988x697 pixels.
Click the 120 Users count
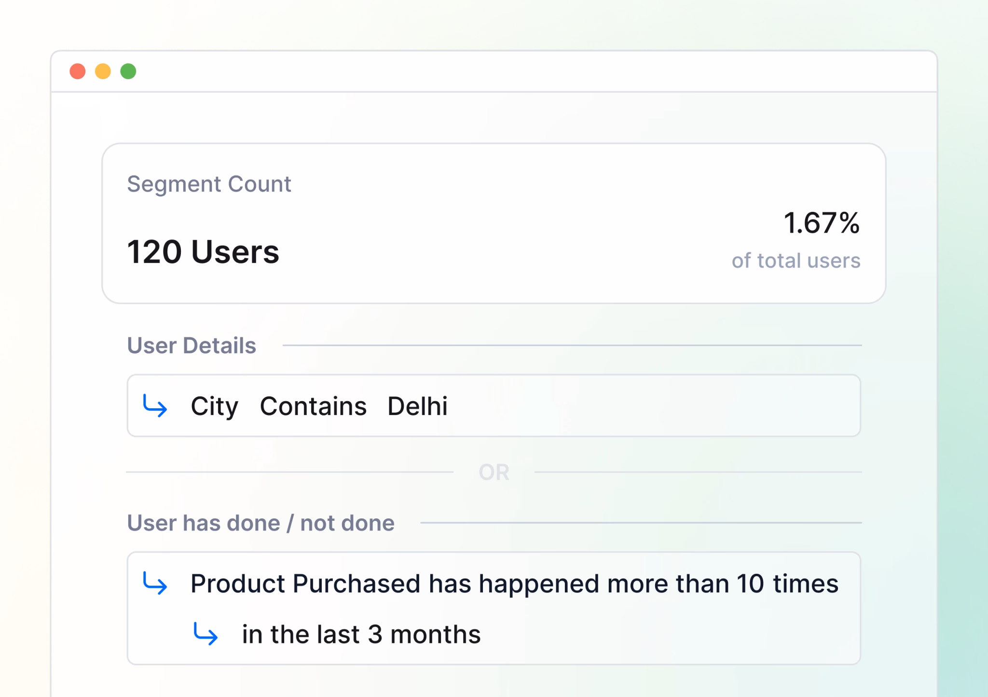[203, 252]
